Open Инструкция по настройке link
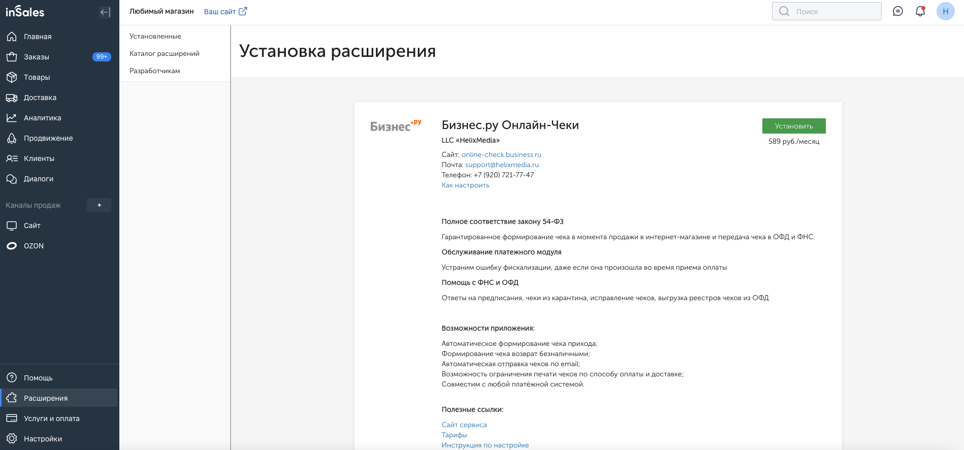Viewport: 964px width, 450px height. (x=486, y=445)
